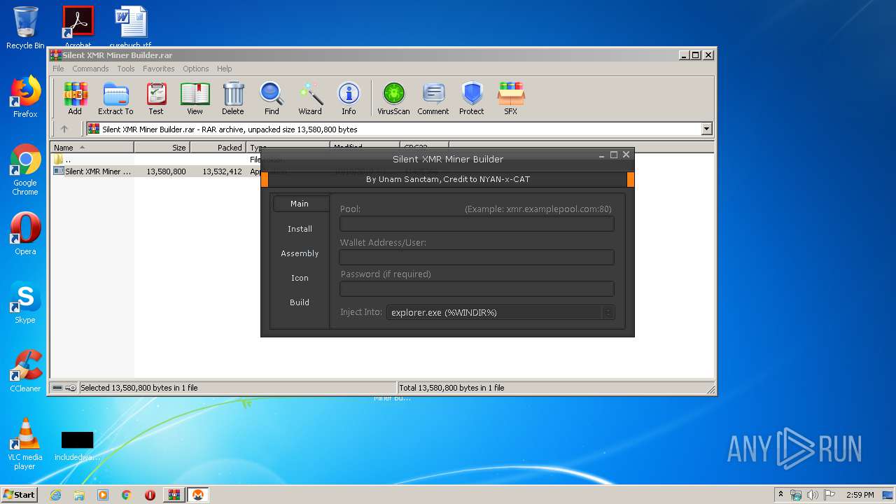Click the Start button
Image resolution: width=896 pixels, height=504 pixels.
click(x=19, y=495)
